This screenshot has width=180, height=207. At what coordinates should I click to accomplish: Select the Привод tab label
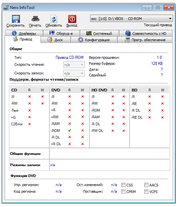pos(26,39)
